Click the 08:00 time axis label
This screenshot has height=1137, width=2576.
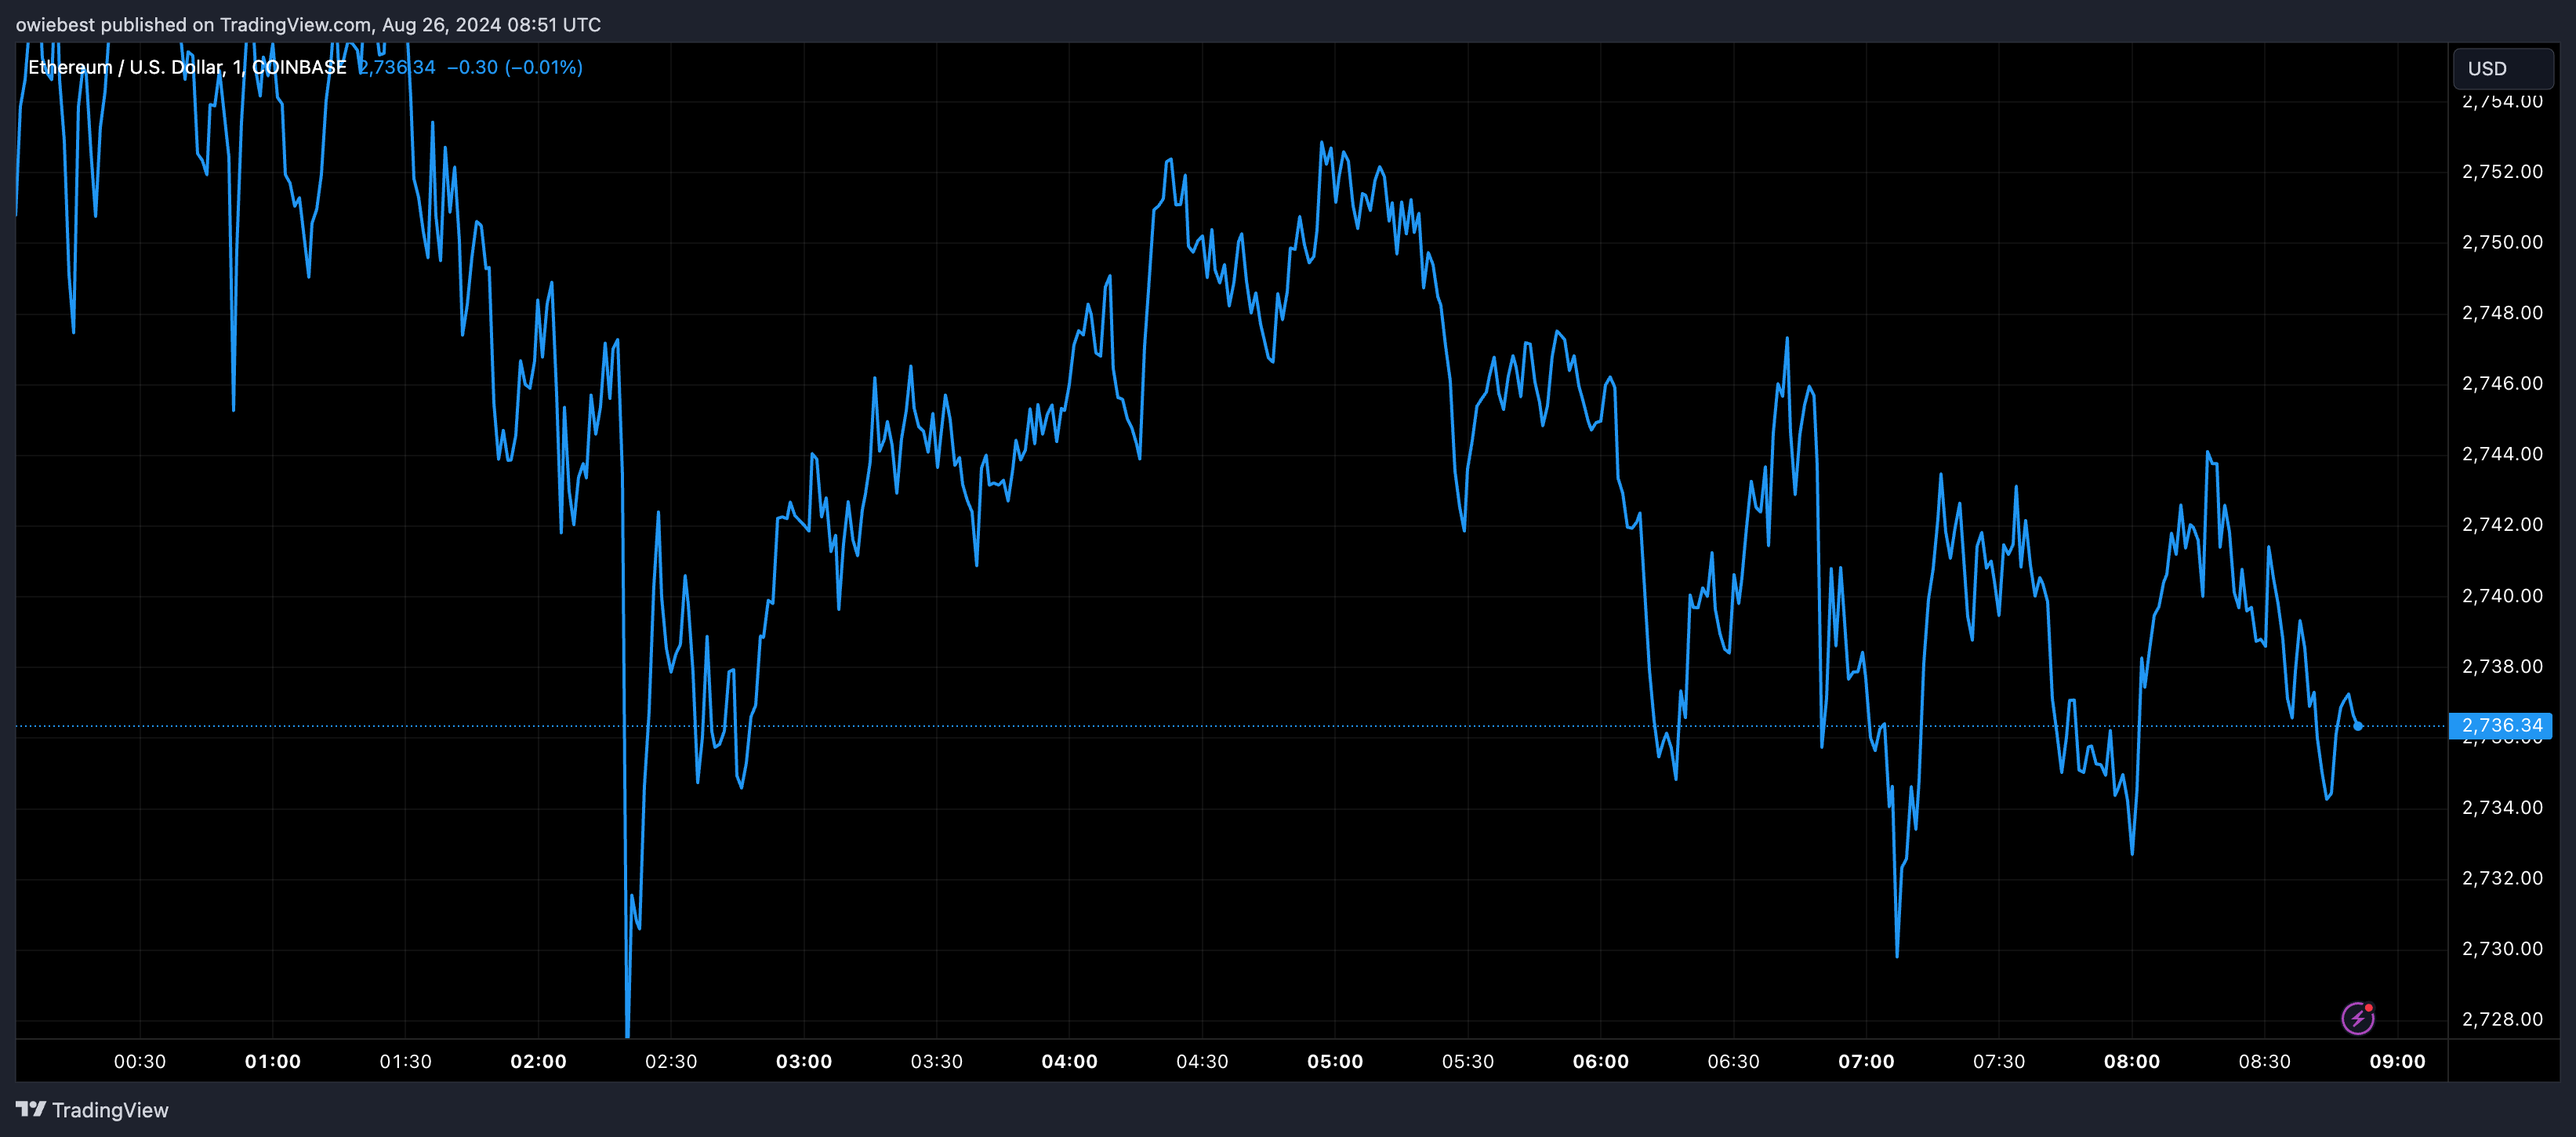click(2132, 1061)
